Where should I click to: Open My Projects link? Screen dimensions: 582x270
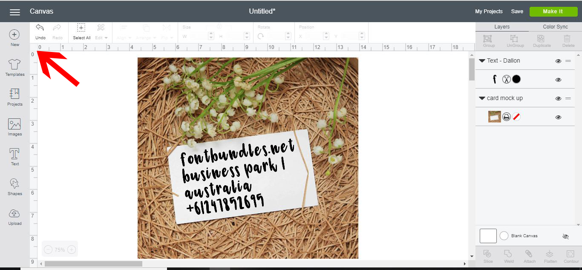pos(489,11)
